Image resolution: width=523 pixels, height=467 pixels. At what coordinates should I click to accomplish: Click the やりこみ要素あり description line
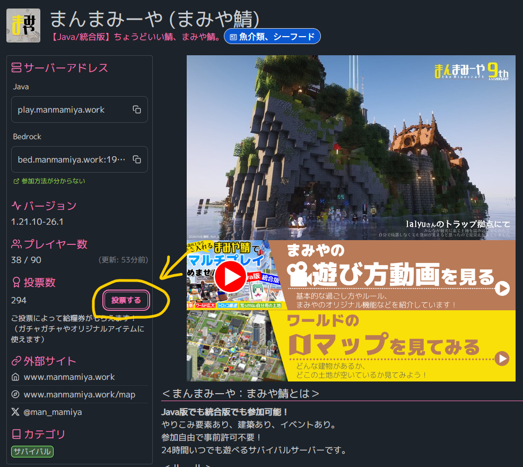249,424
